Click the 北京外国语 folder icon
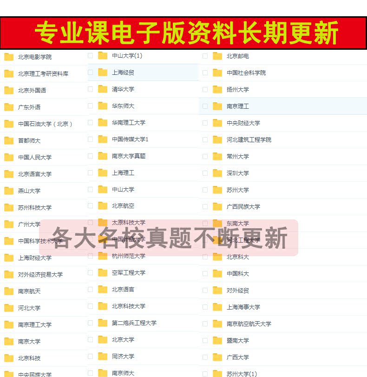This screenshot has width=367, height=377. tap(9, 90)
